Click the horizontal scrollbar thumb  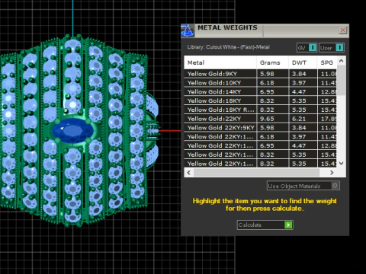(256, 173)
